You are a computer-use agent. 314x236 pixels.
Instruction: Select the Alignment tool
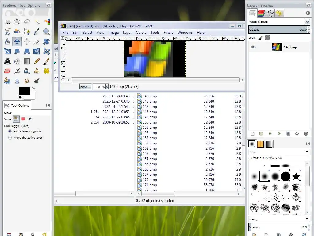pos(27,41)
